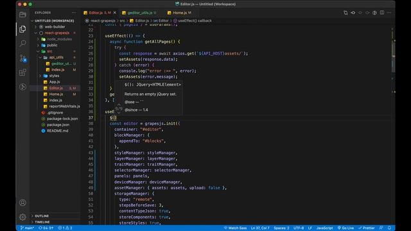This screenshot has height=231, width=411.
Task: Open the circular icon below Extensions
Action: coord(23,87)
